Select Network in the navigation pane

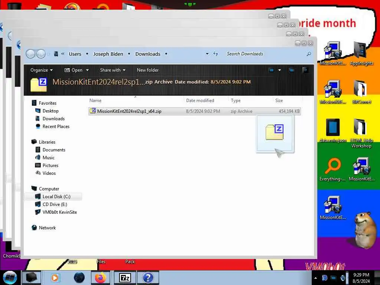44,227
